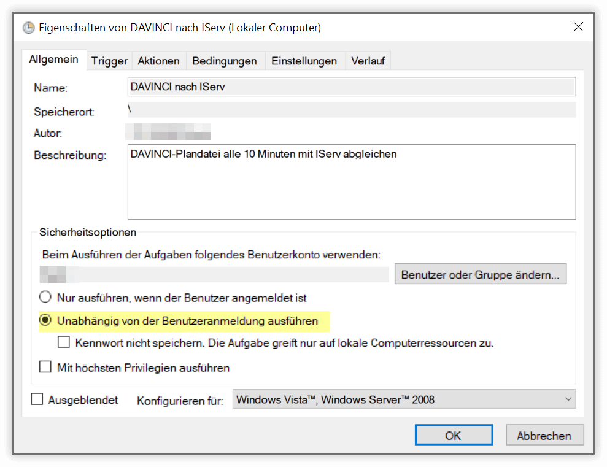Dismiss the dialog via Abbrechen

pos(544,434)
